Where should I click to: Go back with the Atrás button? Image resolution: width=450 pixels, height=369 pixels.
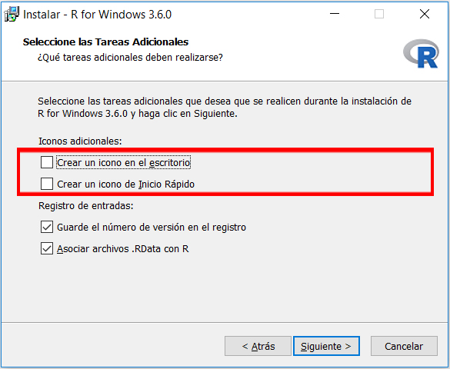pos(258,346)
